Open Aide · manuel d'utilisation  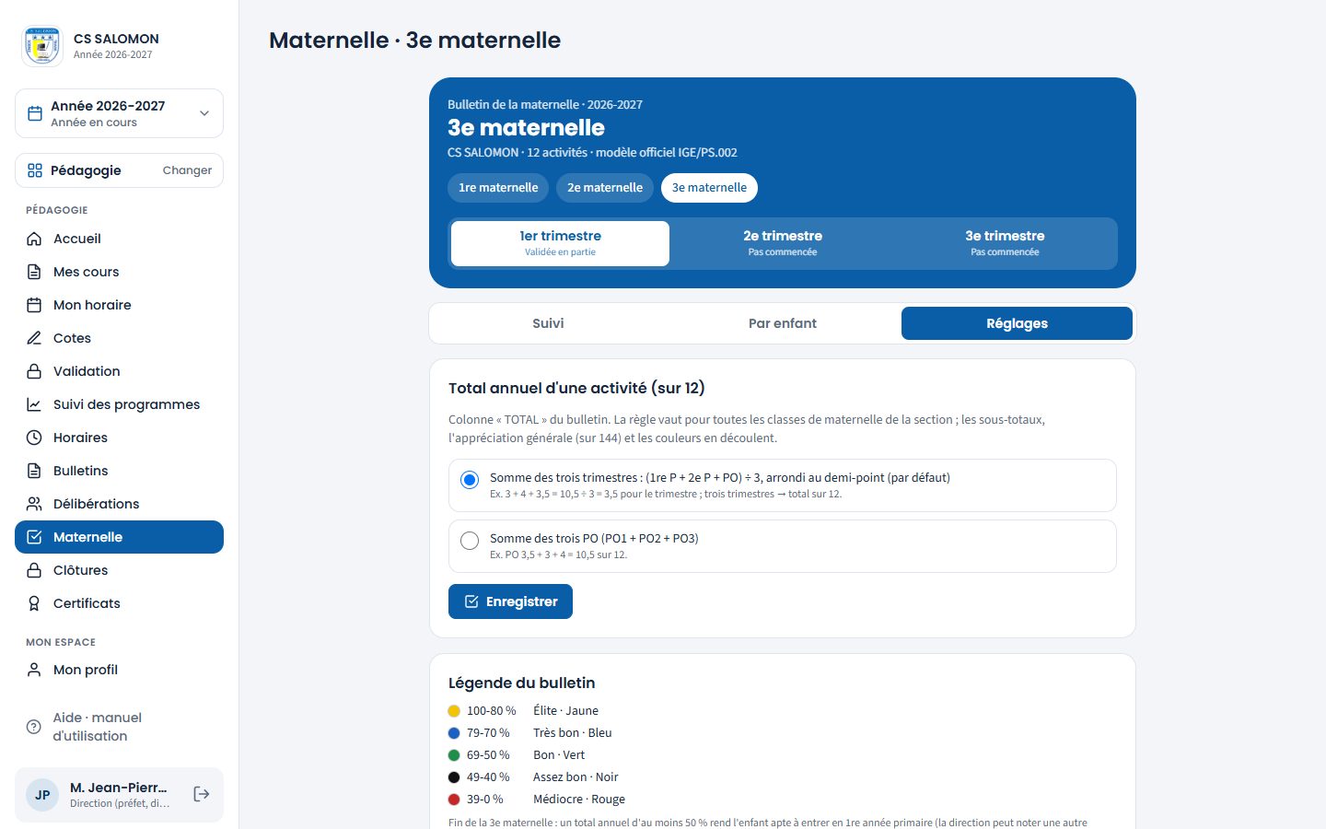(119, 727)
